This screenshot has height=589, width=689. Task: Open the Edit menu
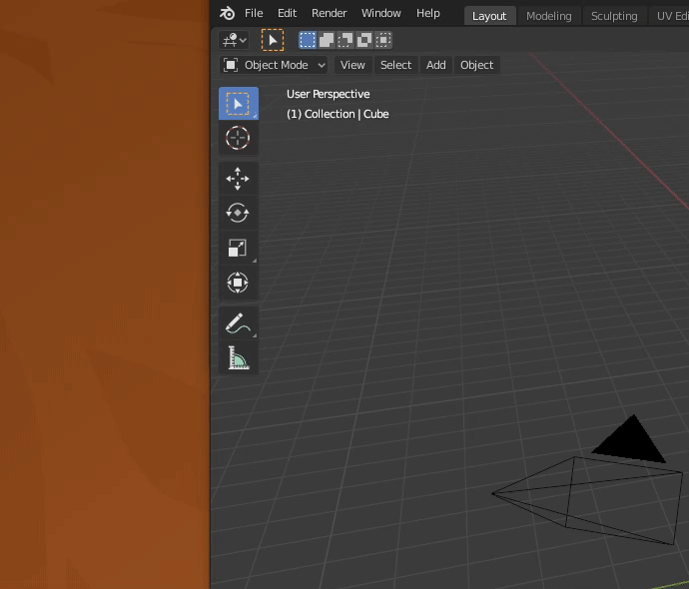pyautogui.click(x=287, y=13)
